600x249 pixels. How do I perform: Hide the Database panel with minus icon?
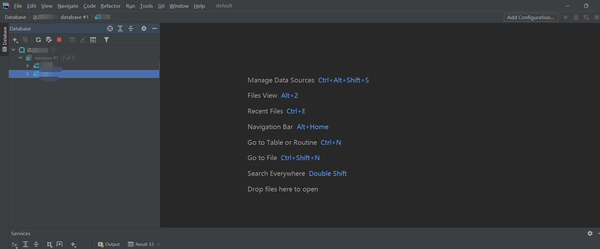pos(154,28)
